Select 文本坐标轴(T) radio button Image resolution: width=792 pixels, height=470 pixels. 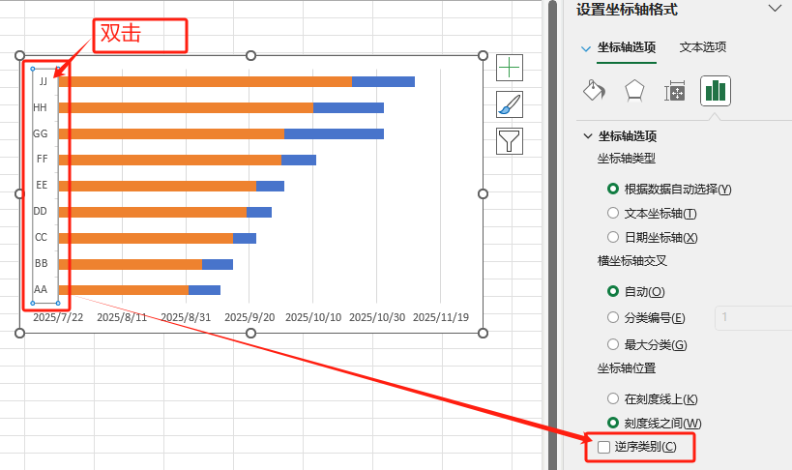[x=613, y=214]
